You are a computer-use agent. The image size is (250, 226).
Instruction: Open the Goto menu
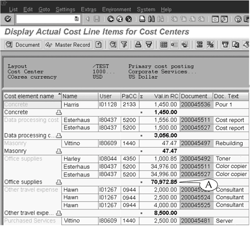click(44, 9)
